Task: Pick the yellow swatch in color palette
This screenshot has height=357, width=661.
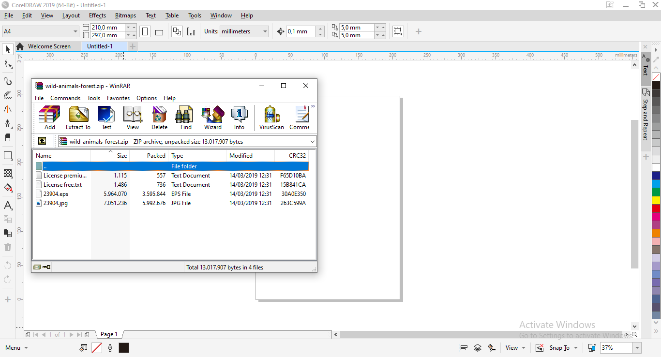Action: [656, 200]
